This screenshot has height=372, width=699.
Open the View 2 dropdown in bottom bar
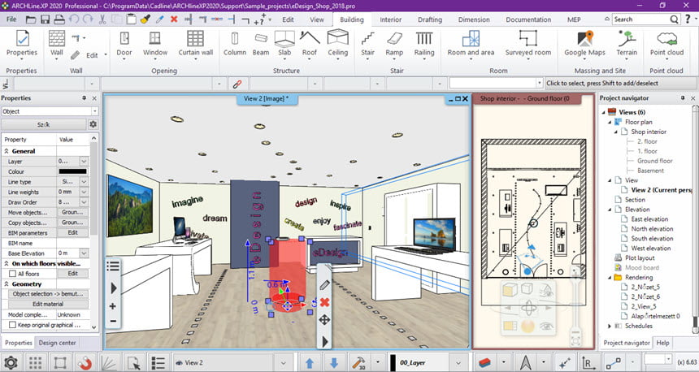[283, 362]
